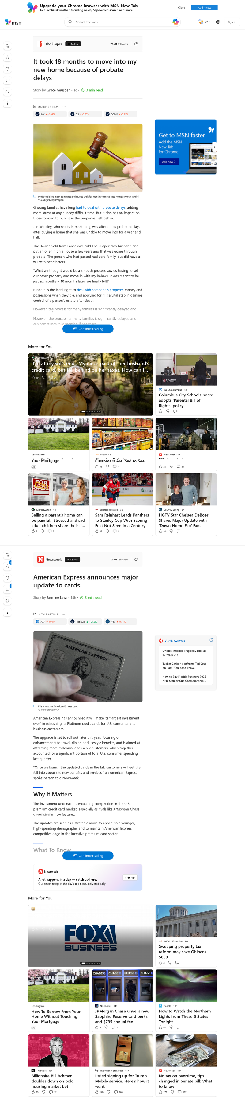Open the COMP market index chip
245x1108 pixels.
pos(121,114)
